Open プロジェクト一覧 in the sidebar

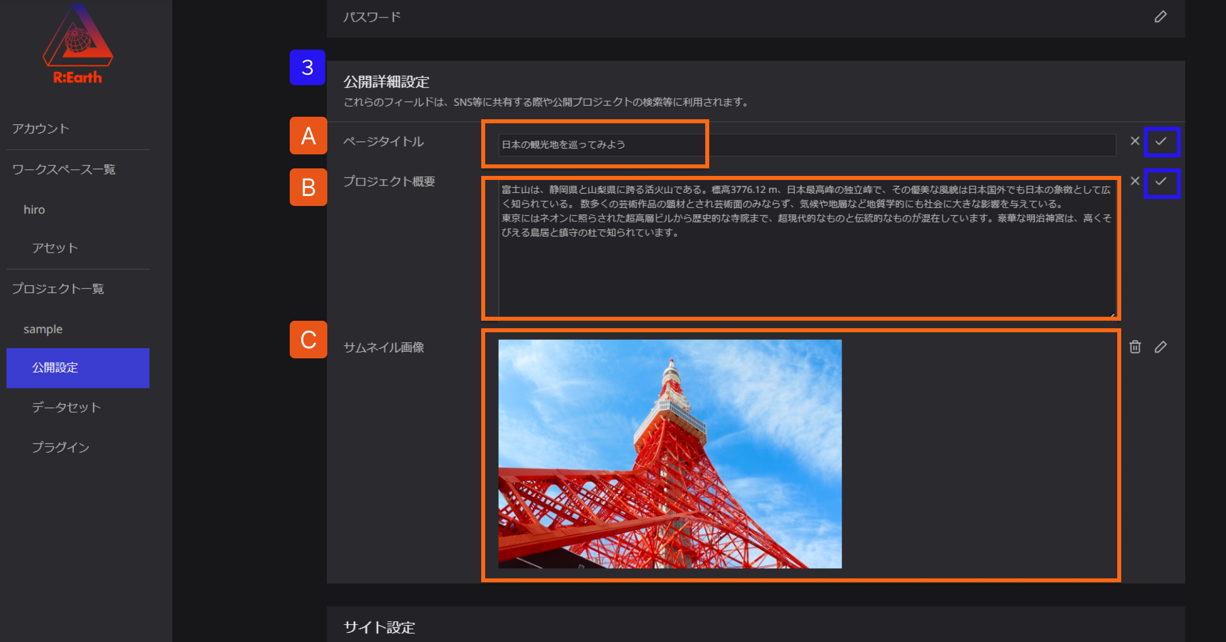pos(58,289)
